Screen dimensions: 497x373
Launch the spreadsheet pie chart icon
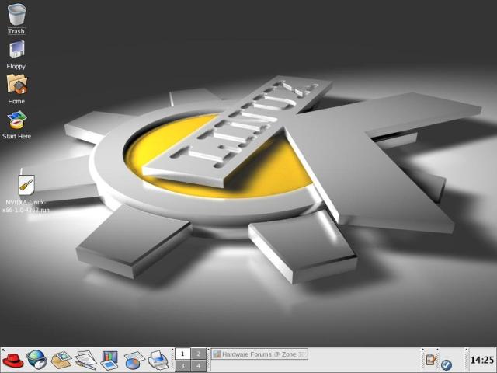pyautogui.click(x=134, y=360)
